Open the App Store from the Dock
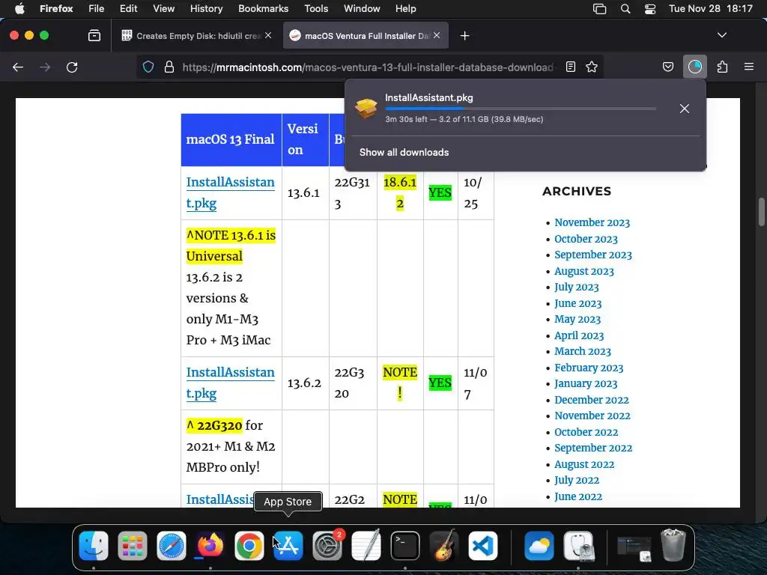 pyautogui.click(x=288, y=545)
